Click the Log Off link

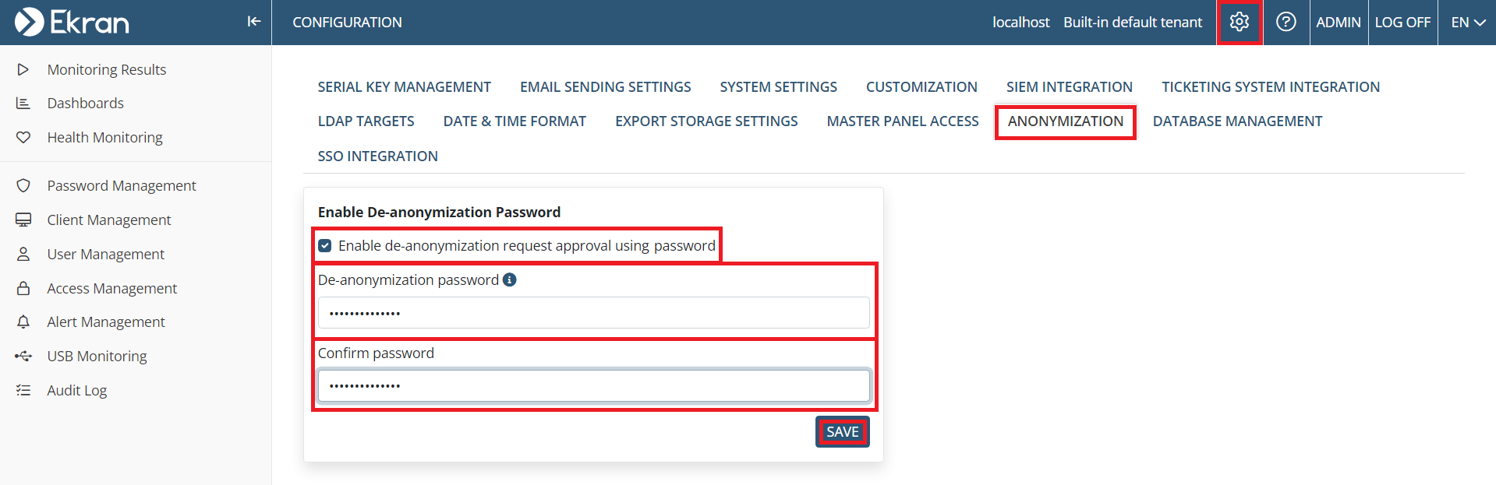point(1402,23)
